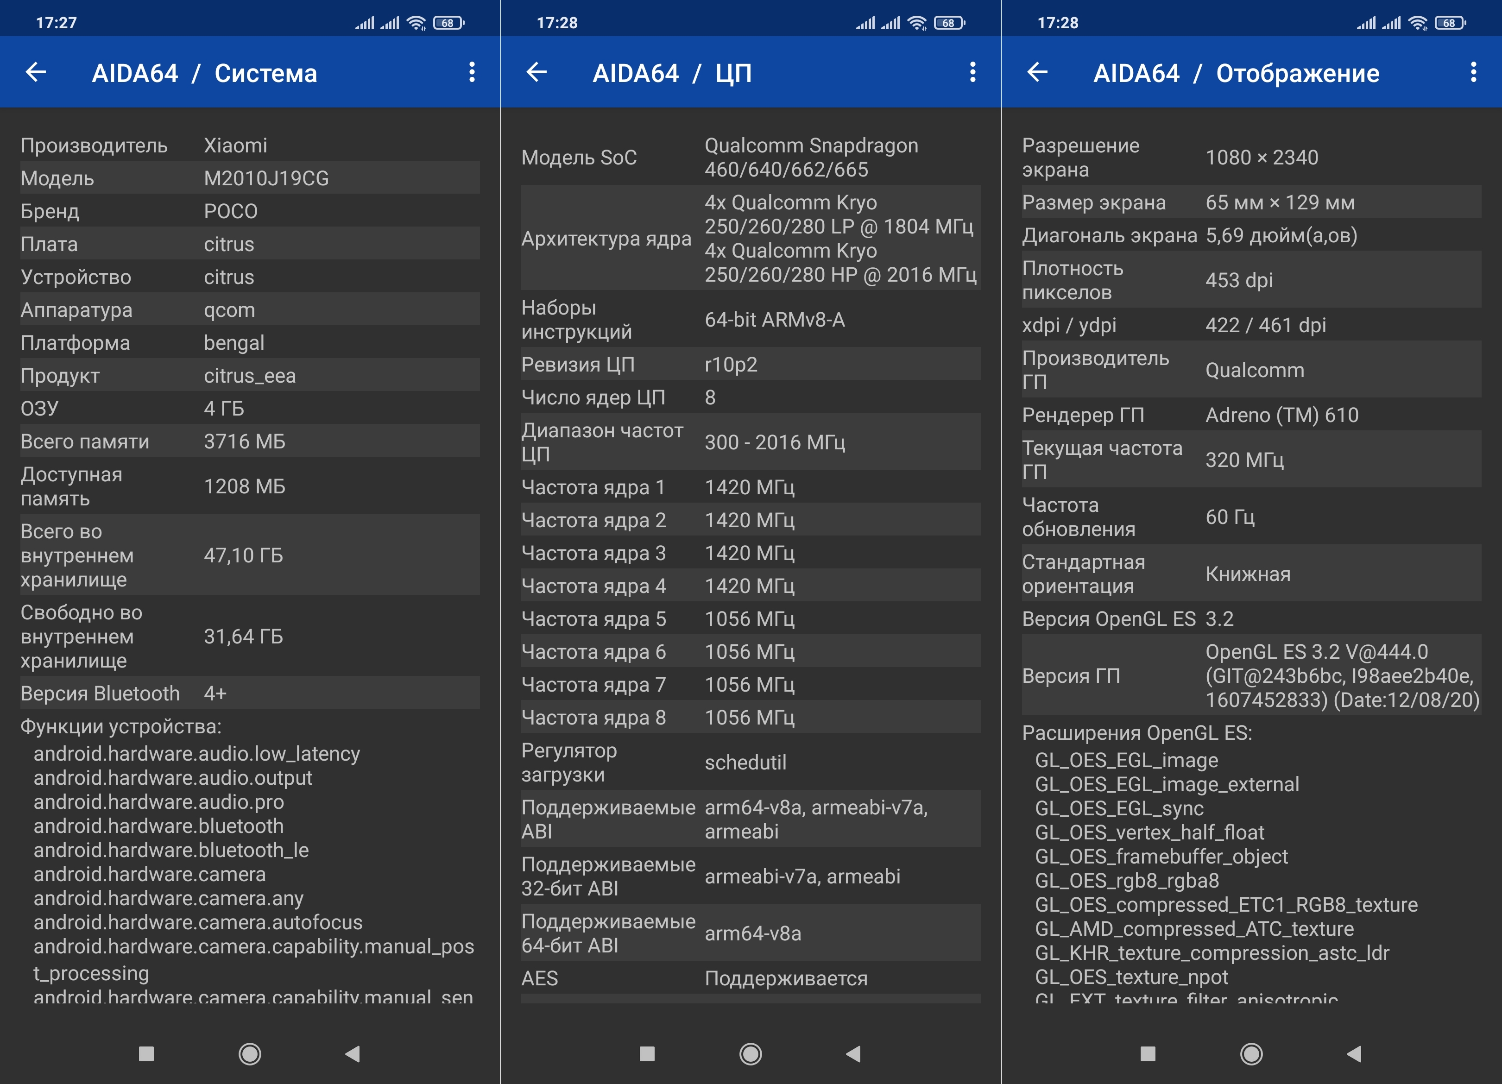Screen dimensions: 1502x1084
Task: Tap android.hardware.audio.low_latency entry
Action: pyautogui.click(x=197, y=754)
